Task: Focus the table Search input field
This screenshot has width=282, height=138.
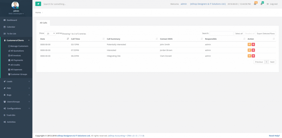Action: tap(221, 33)
